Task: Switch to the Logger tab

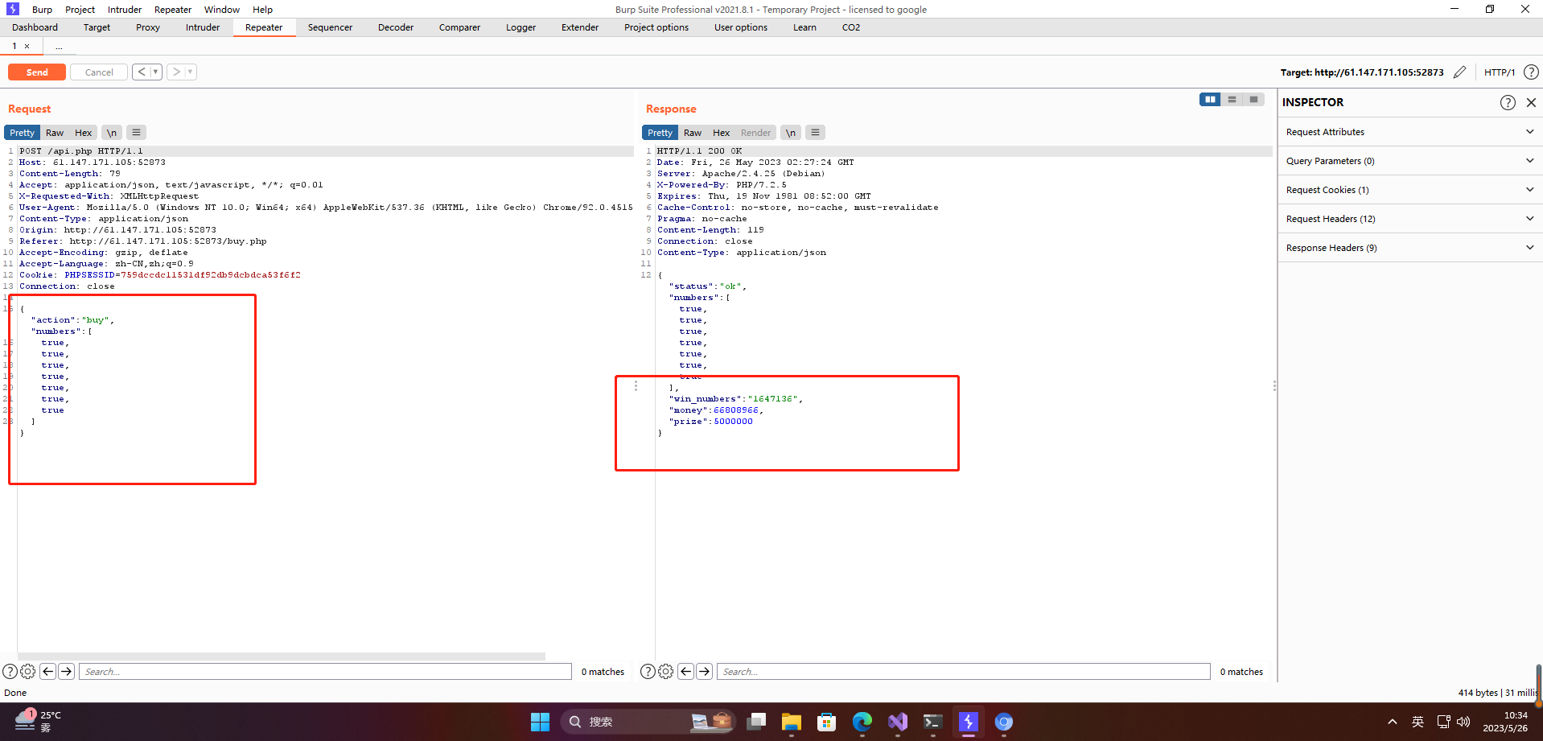Action: (x=521, y=27)
